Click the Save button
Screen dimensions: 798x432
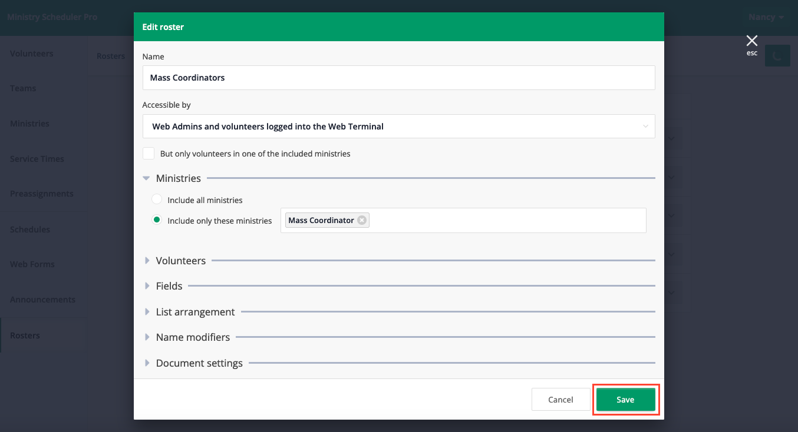click(625, 400)
